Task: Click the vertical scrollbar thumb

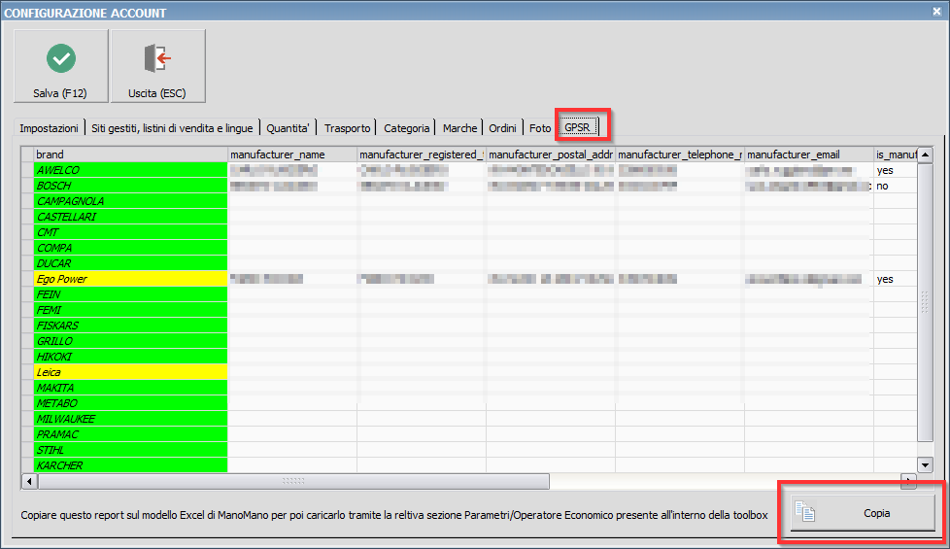Action: 925,302
